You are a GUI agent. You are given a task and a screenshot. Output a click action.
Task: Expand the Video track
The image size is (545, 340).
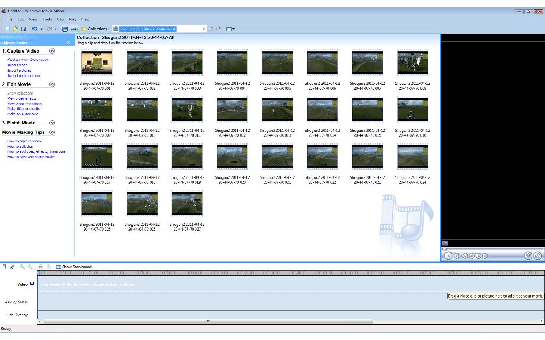click(x=32, y=284)
